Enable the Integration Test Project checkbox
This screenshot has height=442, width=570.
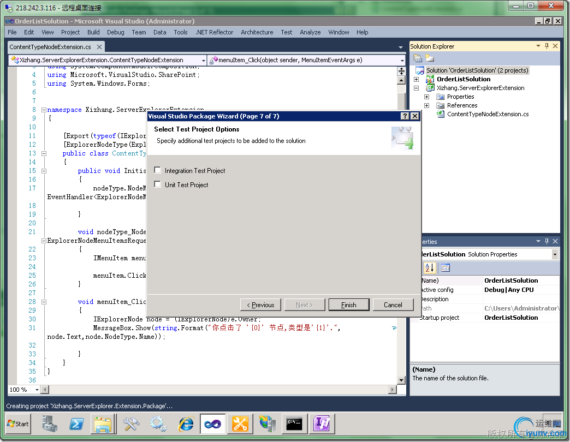(x=158, y=171)
